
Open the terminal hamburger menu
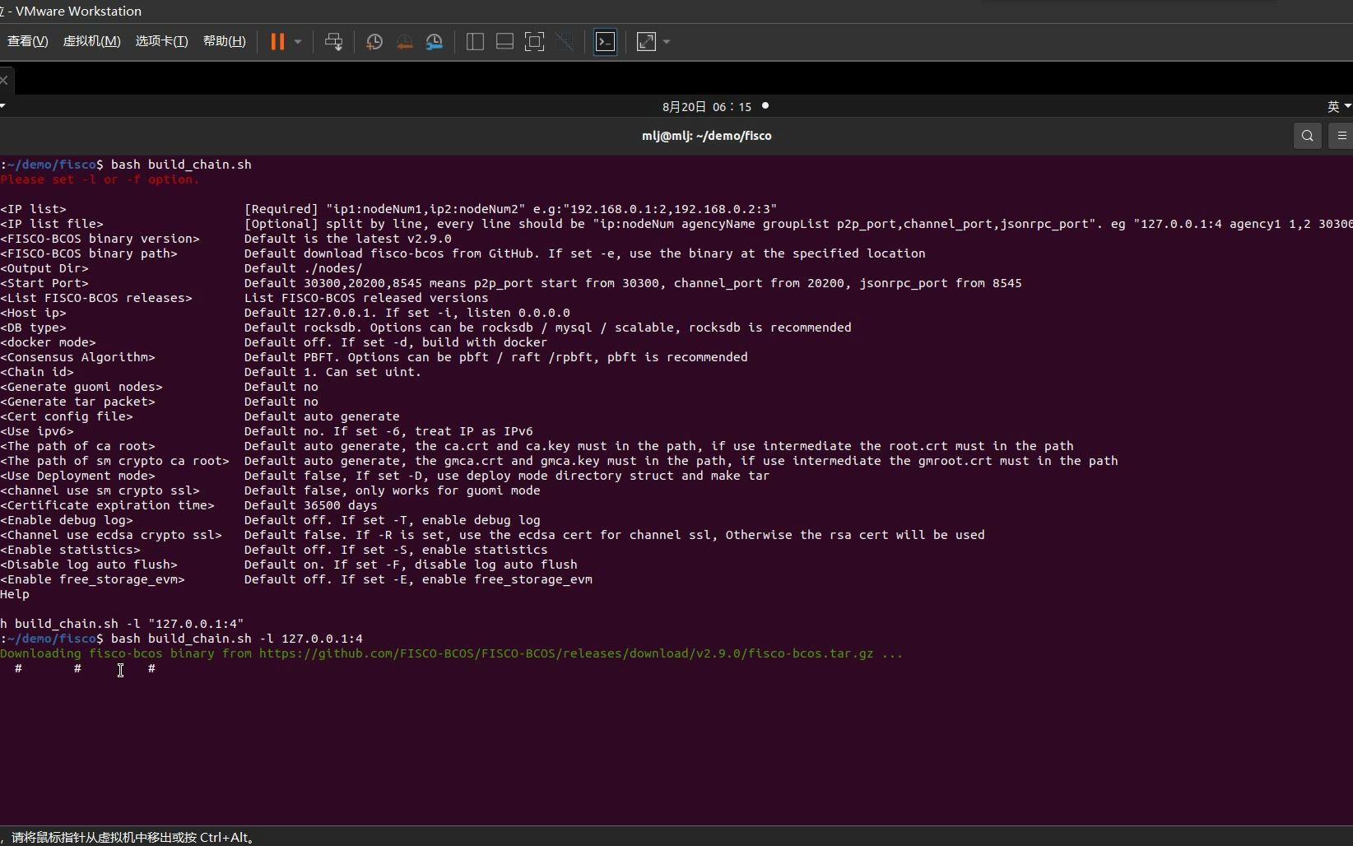[x=1341, y=136]
